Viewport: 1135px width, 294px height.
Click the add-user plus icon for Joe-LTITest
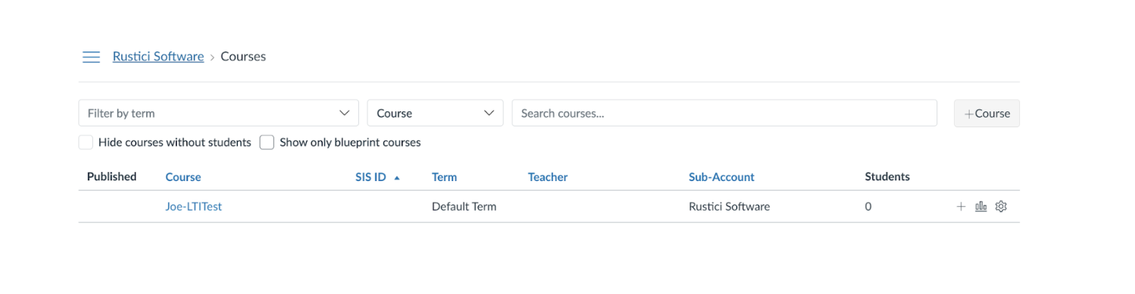961,206
